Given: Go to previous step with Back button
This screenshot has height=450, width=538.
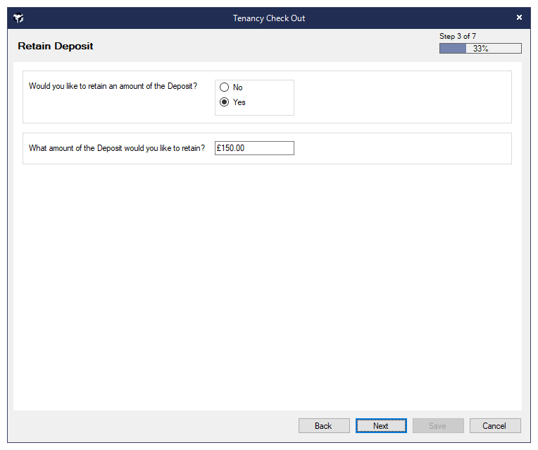Looking at the screenshot, I should [324, 426].
